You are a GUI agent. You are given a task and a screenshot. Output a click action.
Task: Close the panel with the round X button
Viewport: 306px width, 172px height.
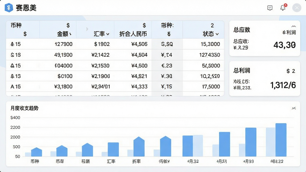click(297, 8)
